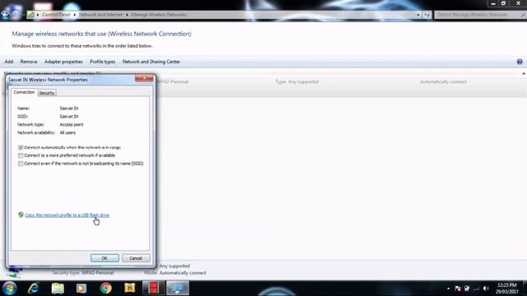Click the search magnifier icon

point(523,15)
